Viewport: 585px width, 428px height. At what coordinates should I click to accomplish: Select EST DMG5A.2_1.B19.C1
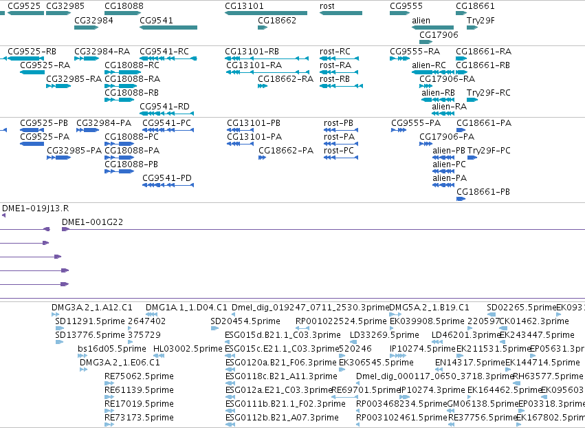click(395, 314)
